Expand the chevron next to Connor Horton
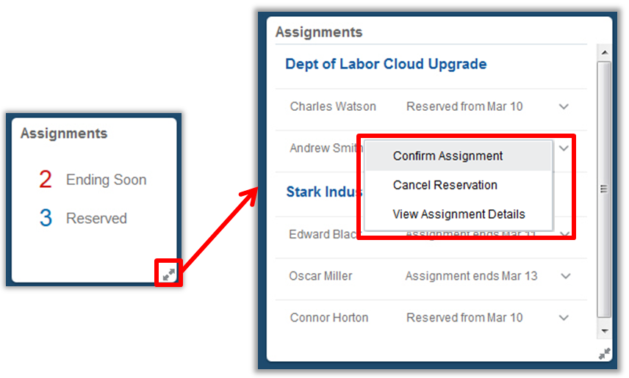 [x=564, y=318]
